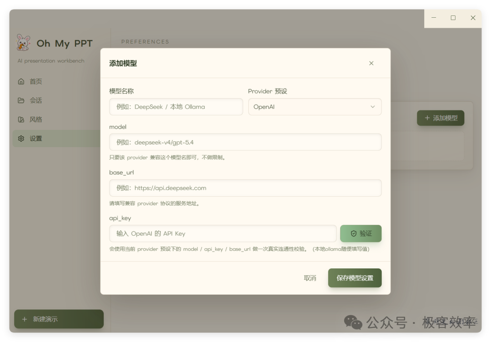Click the PREFERENCES heading text

[x=145, y=42]
